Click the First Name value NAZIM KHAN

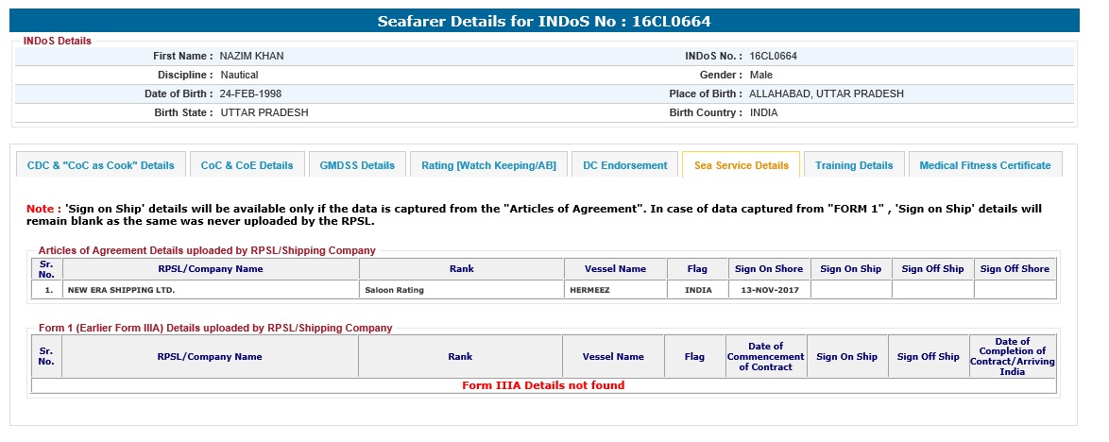(252, 56)
